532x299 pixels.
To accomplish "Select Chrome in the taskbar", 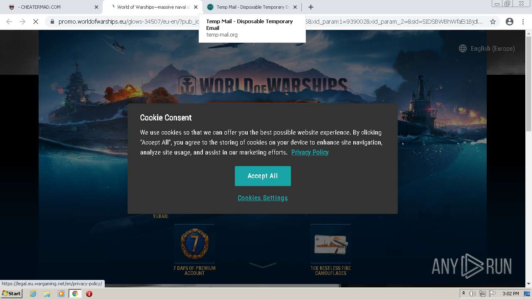I will tap(75, 294).
